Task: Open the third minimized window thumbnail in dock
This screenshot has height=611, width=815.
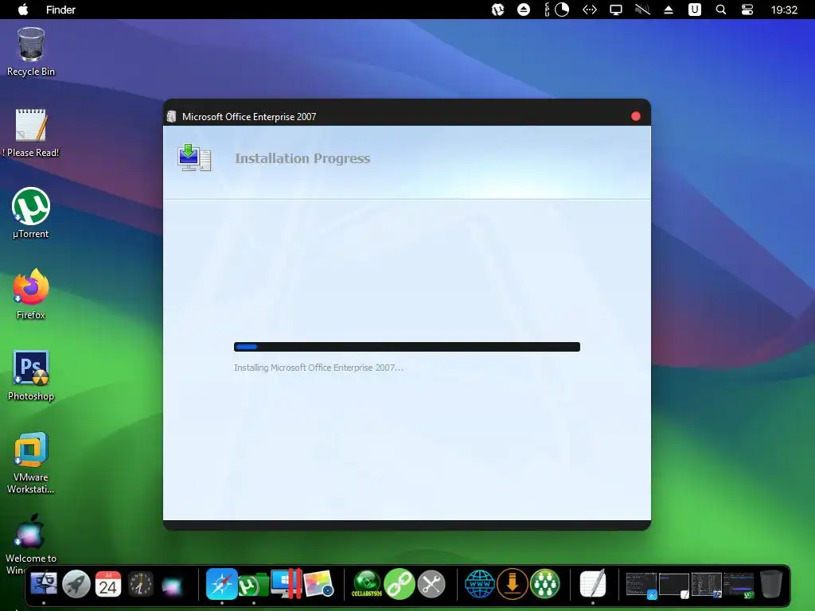Action: click(707, 585)
